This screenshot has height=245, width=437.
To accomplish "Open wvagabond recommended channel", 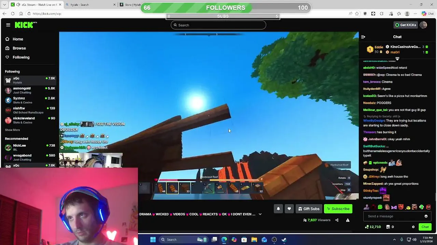I will [30, 157].
